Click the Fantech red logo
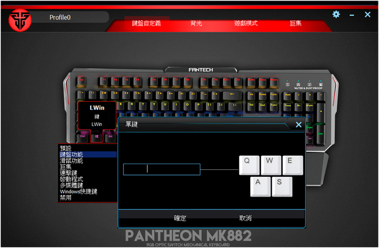Viewport: 379px width, 248px height. (20, 20)
